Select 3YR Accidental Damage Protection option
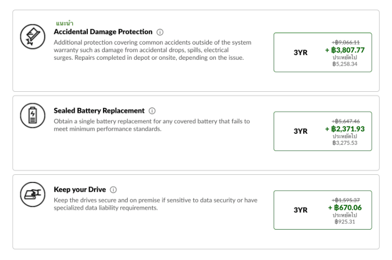Screen dimensions: 392x260 (x=323, y=52)
